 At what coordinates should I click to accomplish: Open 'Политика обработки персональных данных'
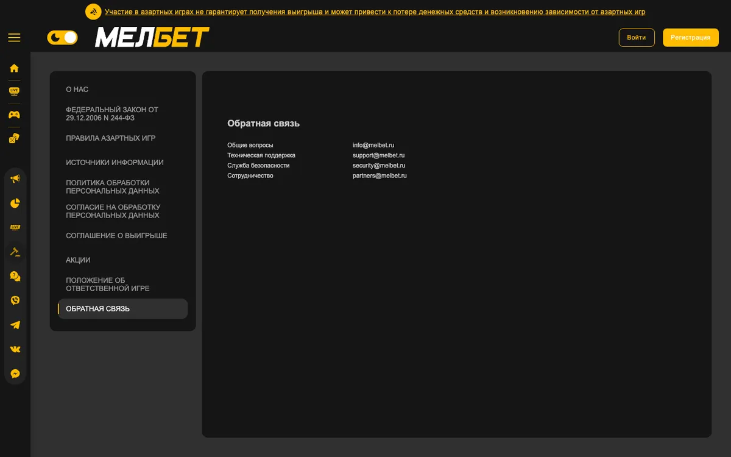[x=113, y=187]
